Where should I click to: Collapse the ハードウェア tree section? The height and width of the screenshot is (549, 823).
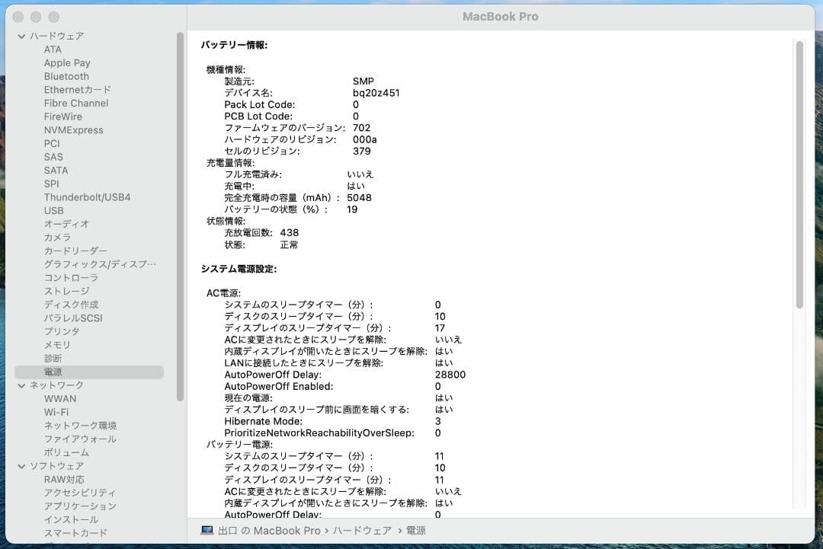pos(21,36)
